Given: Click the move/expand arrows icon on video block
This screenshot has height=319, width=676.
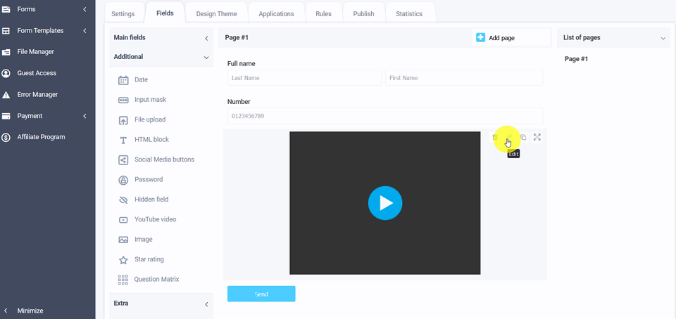Looking at the screenshot, I should coord(537,138).
